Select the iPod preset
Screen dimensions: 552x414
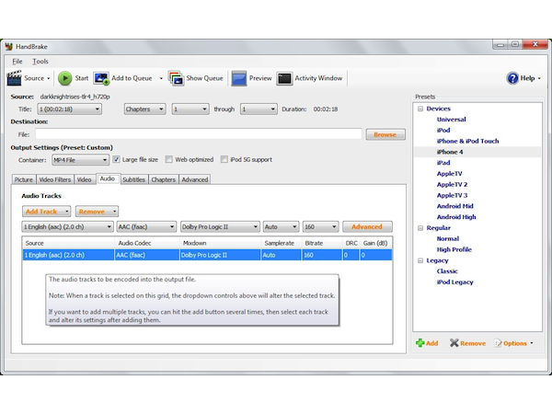(443, 131)
